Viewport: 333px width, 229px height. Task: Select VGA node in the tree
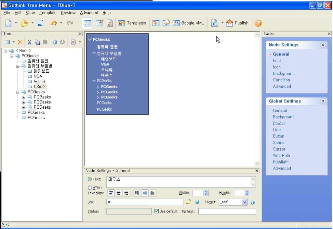38,76
